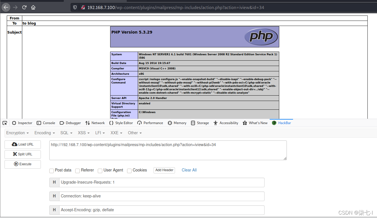Click the From row label
377x218 pixels.
tap(14, 18)
